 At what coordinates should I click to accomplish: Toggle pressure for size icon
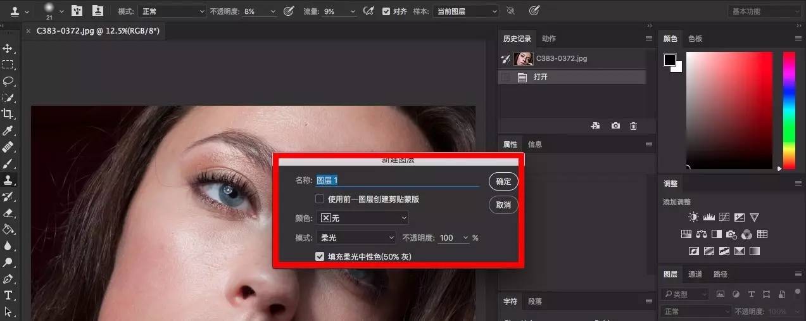click(x=534, y=11)
